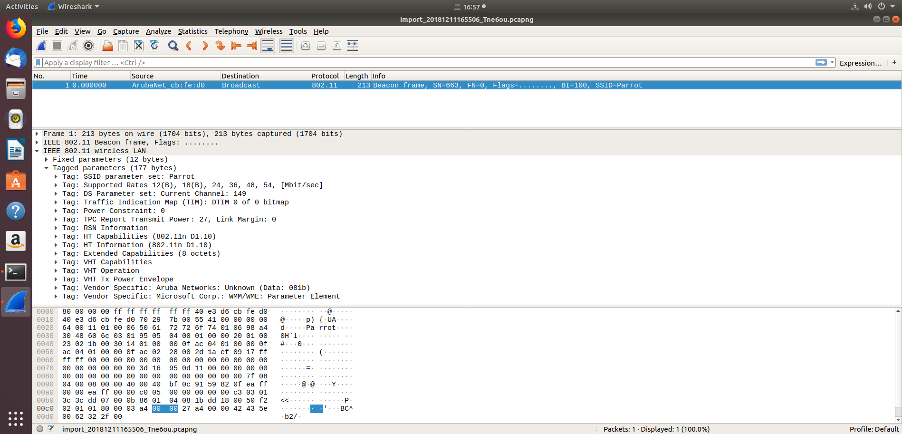
Task: Open the Statistics menu
Action: 192,31
